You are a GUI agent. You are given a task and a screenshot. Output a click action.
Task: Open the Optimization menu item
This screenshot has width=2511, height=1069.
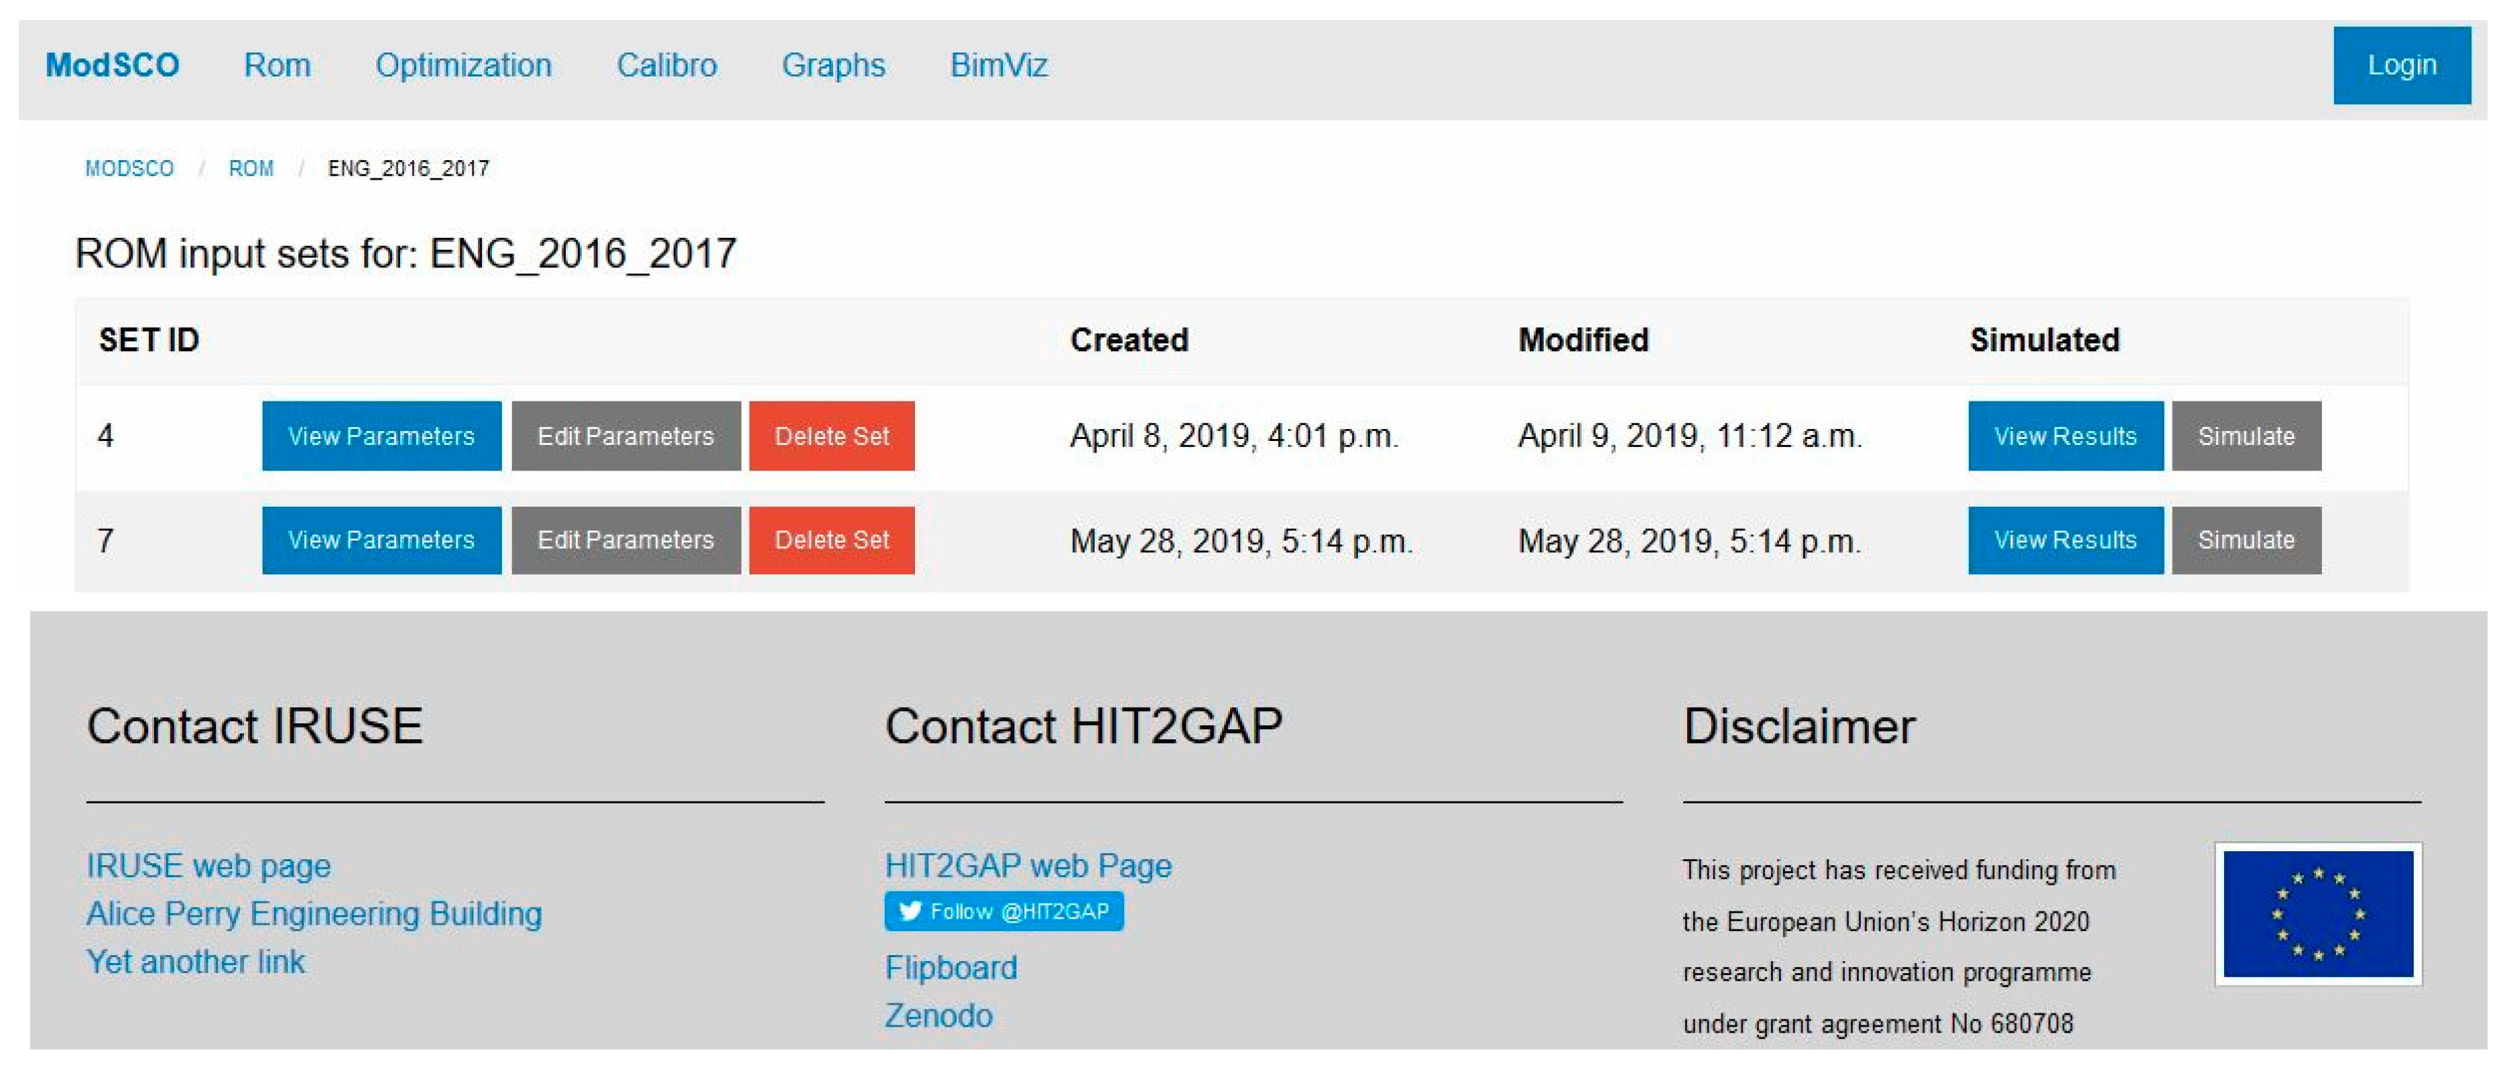pyautogui.click(x=463, y=65)
